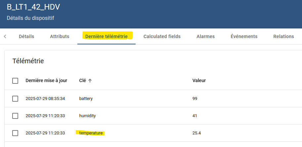The width and height of the screenshot is (302, 147).
Task: Switch to the Événements tab
Action: [x=244, y=36]
